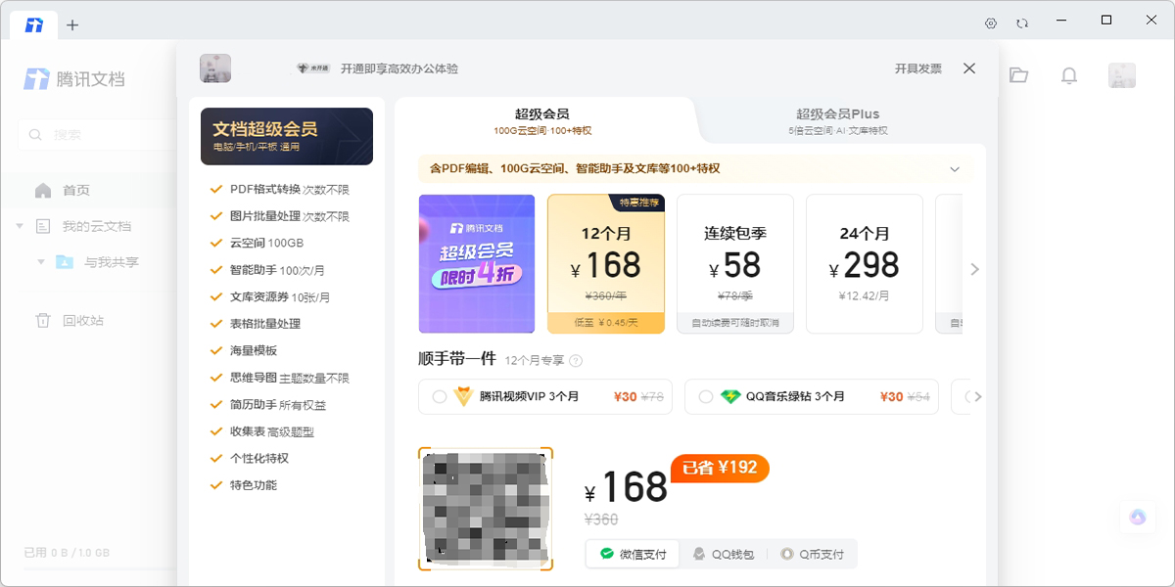
Task: Select 腾讯视频VIP 3个月 radio button
Action: [440, 397]
